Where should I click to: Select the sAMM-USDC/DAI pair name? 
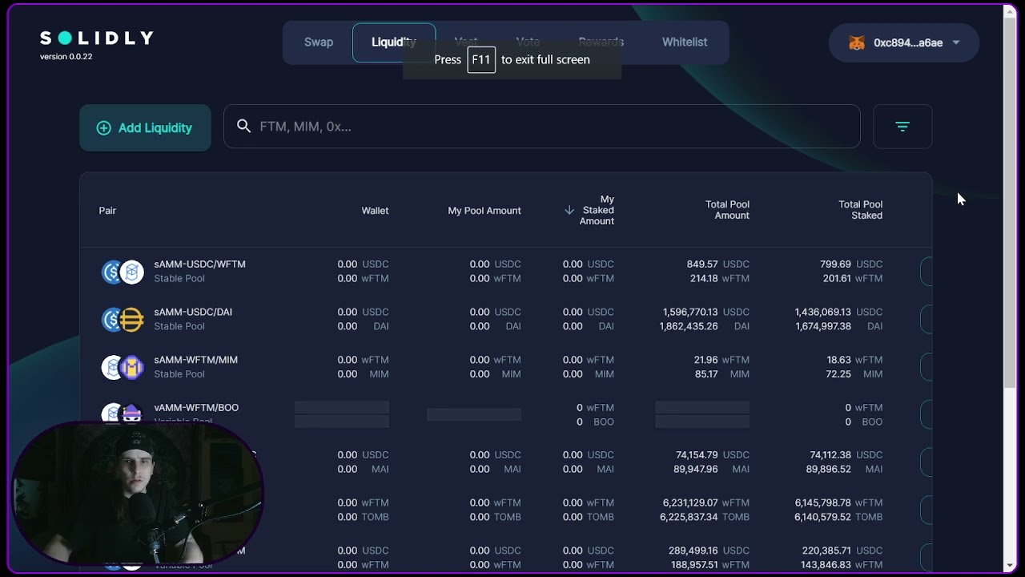[x=193, y=312]
